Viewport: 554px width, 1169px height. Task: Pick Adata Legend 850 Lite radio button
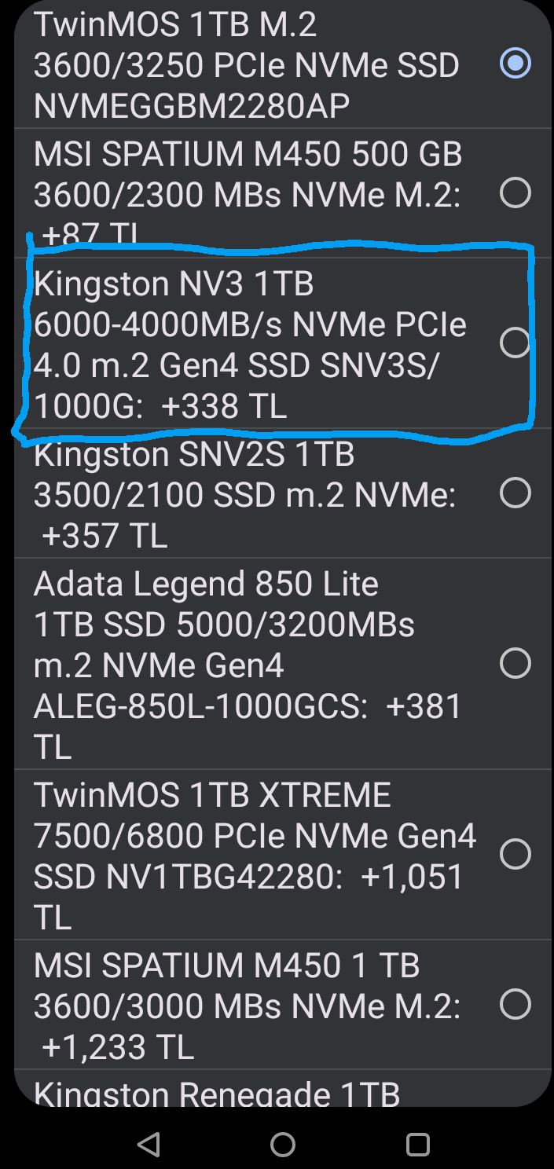(515, 664)
